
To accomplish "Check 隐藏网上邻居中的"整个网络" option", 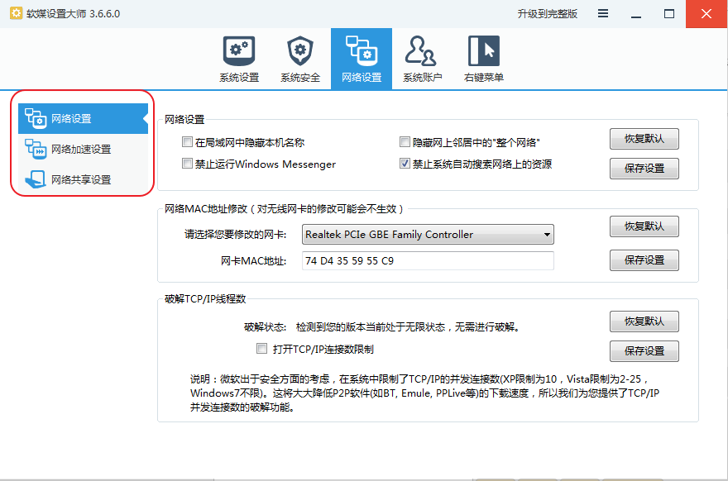I will click(405, 142).
